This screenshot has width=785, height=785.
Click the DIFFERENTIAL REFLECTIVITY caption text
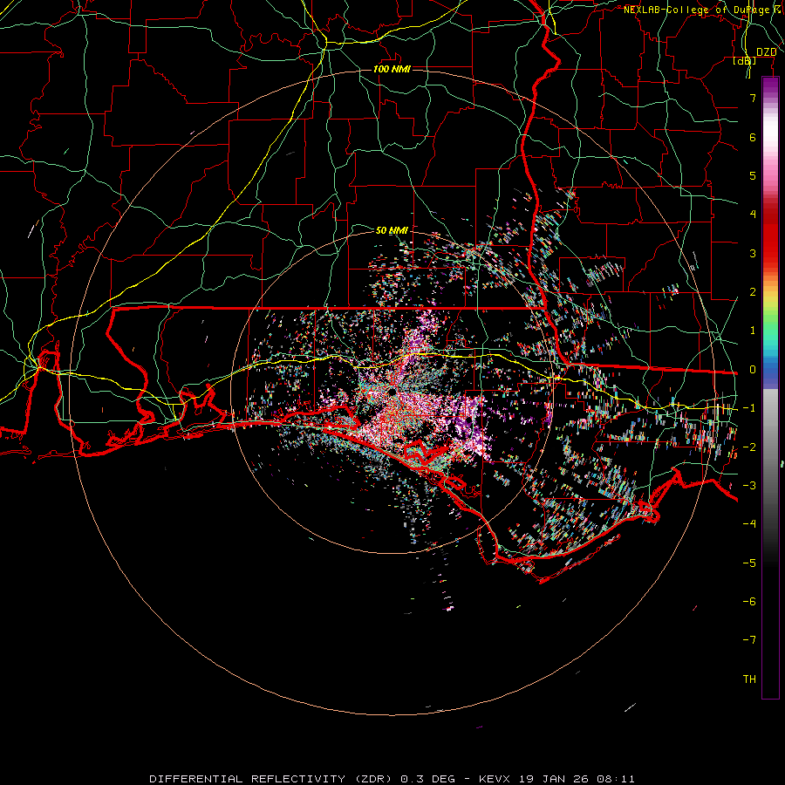point(248,779)
